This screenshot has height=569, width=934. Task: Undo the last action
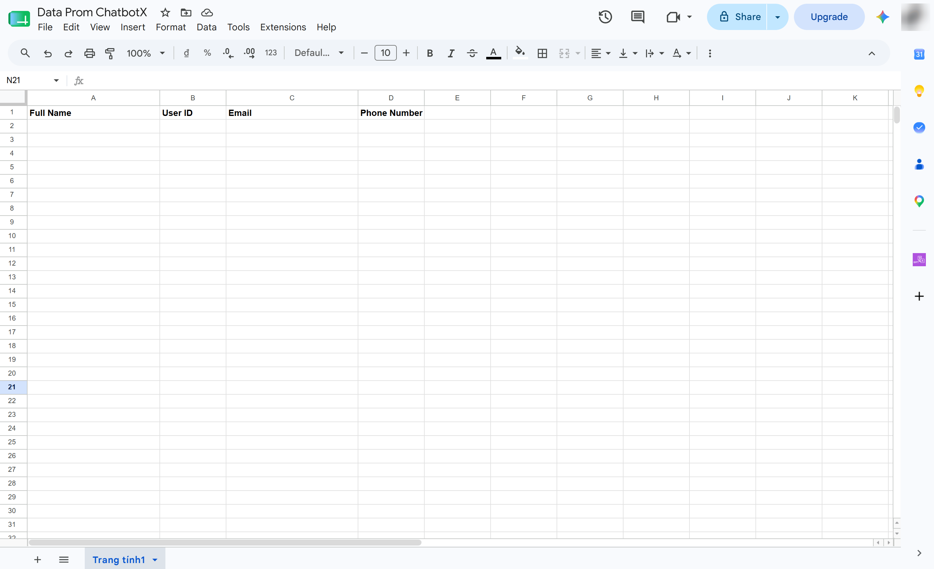click(x=48, y=53)
